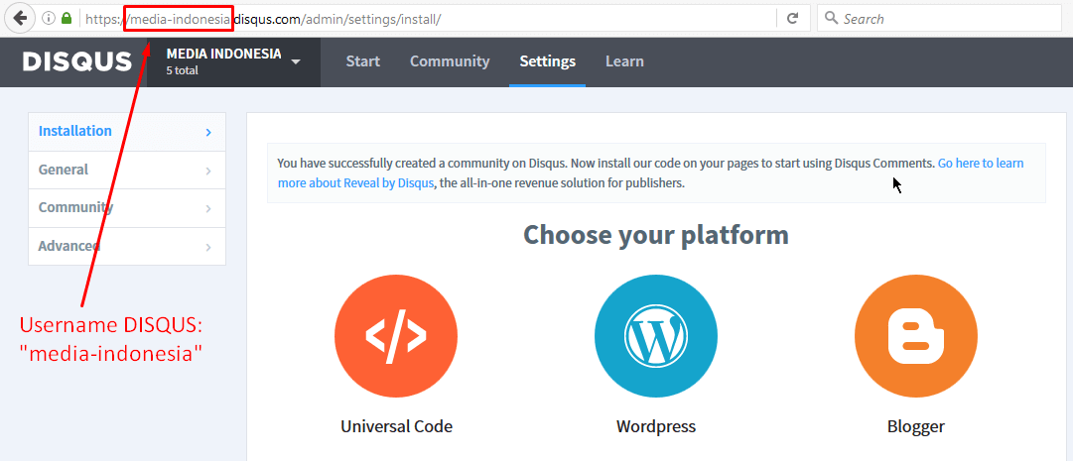1073x461 pixels.
Task: Click the Blogger label
Action: [x=915, y=426]
